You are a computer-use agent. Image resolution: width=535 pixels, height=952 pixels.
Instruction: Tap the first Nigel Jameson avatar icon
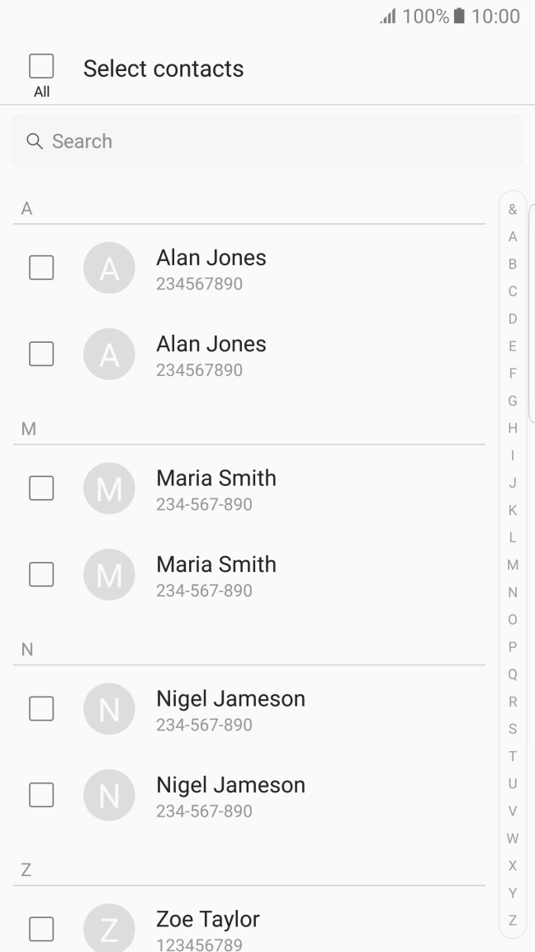(x=109, y=708)
